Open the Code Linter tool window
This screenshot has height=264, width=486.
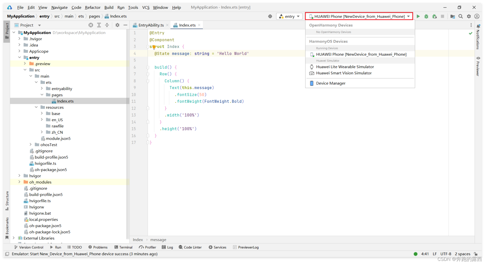pyautogui.click(x=190, y=247)
